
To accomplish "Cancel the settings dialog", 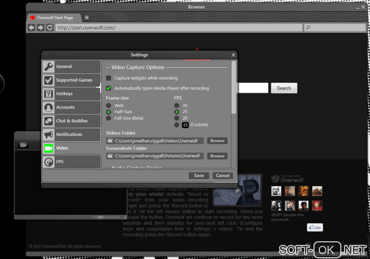I will coord(222,175).
